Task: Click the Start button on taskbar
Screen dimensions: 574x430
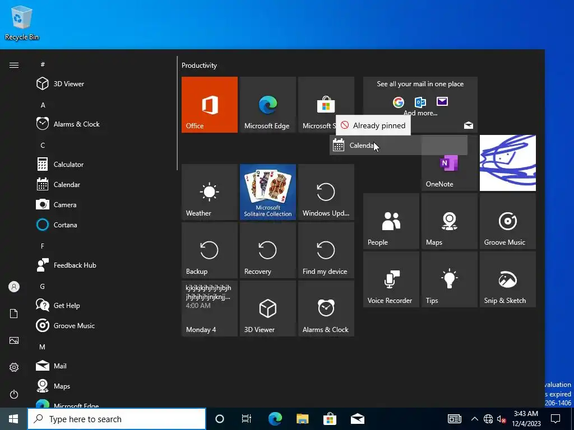Action: coord(13,419)
